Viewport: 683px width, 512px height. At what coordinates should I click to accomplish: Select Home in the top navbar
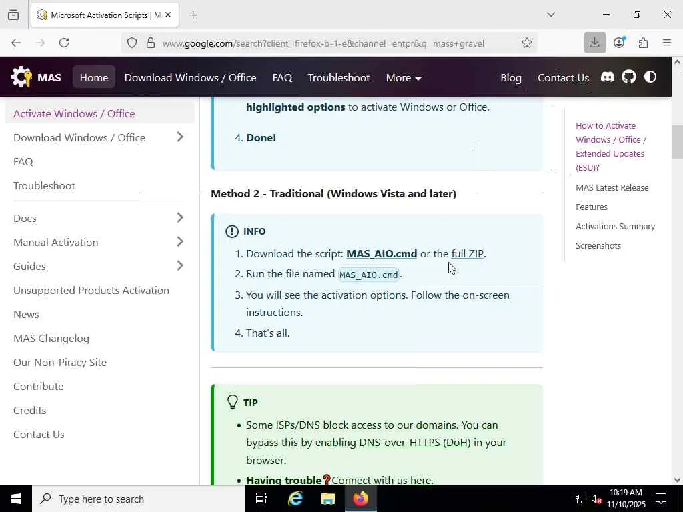pos(94,77)
